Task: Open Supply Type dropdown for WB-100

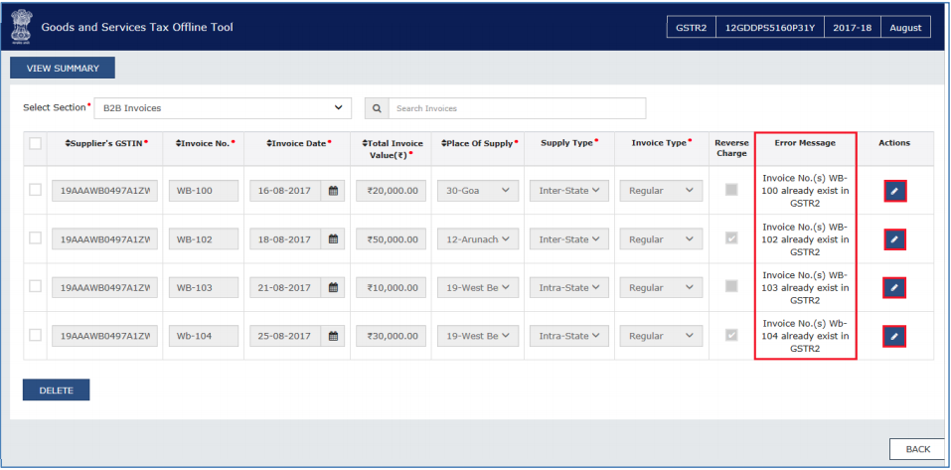Action: click(x=568, y=191)
